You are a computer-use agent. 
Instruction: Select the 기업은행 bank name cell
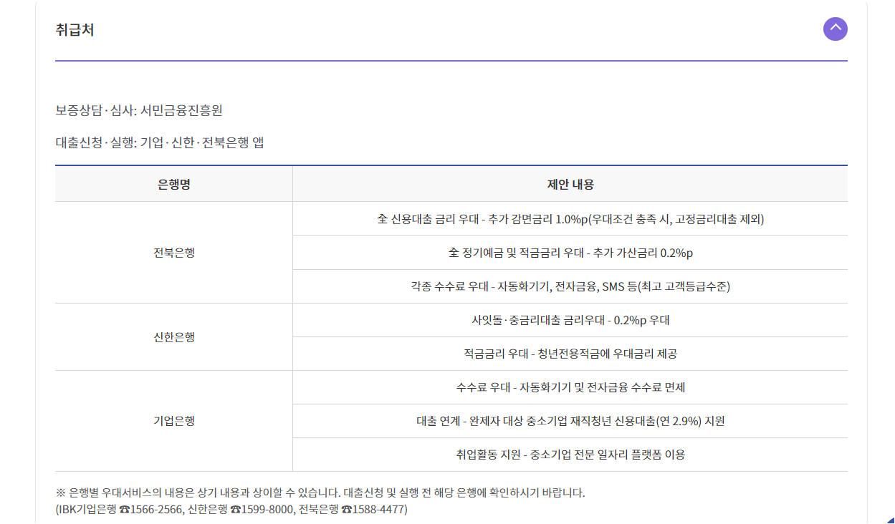173,421
